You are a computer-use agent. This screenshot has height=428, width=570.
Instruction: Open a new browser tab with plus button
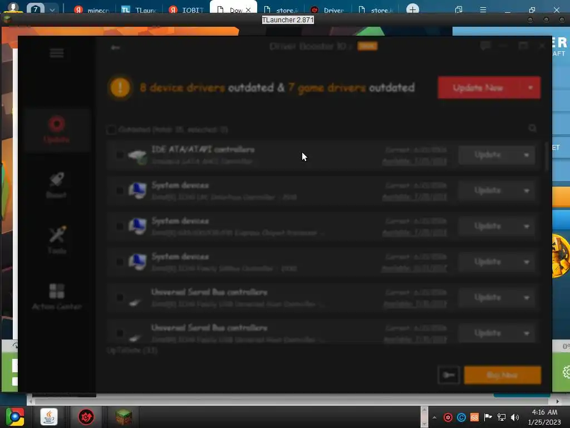pos(412,9)
